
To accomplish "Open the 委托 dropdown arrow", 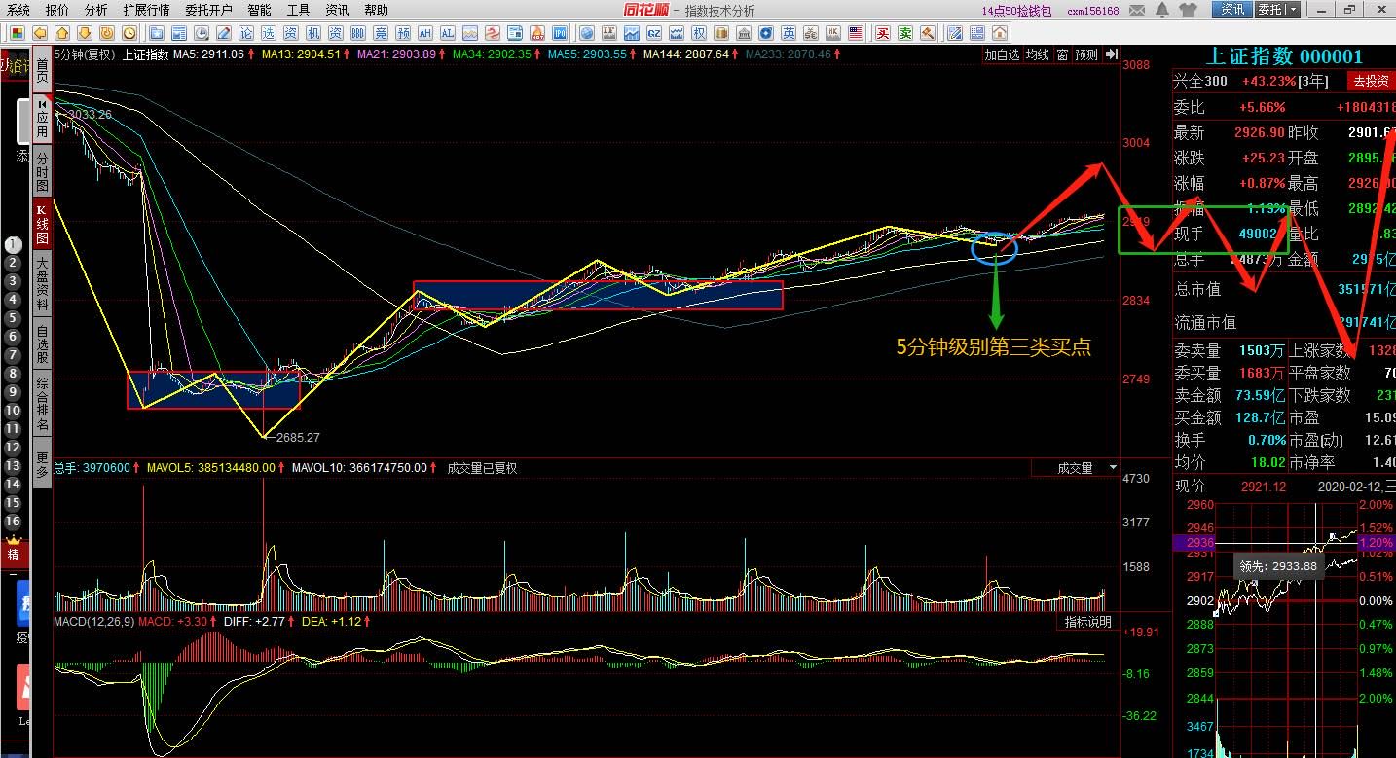I will [x=1294, y=10].
